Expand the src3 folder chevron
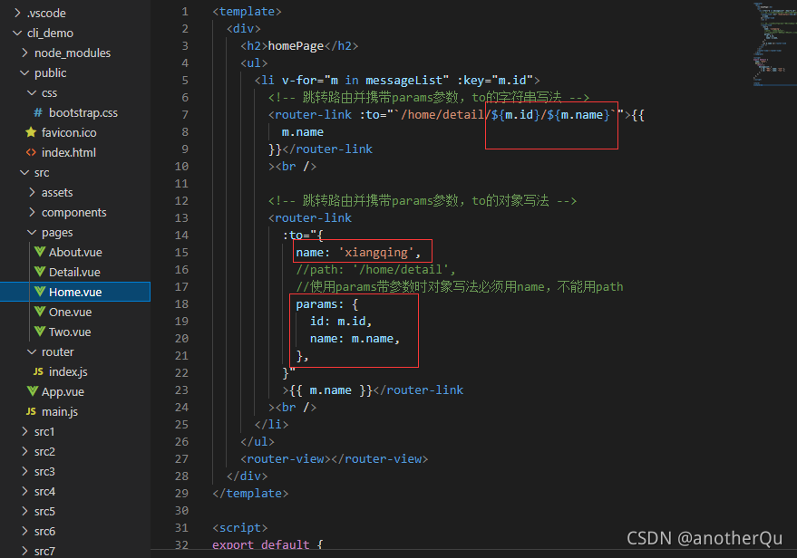Viewport: 797px width, 558px height. point(24,472)
